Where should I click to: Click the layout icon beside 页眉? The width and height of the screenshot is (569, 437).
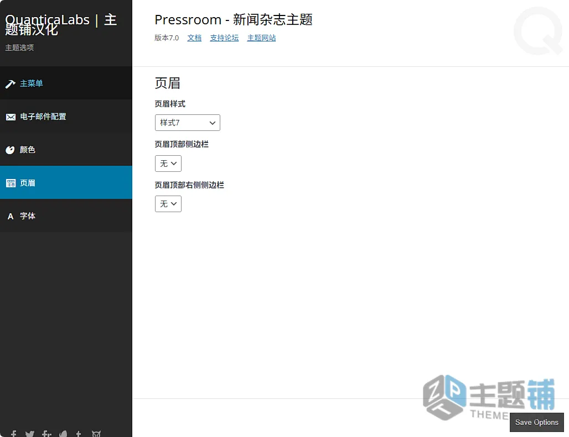tap(11, 183)
